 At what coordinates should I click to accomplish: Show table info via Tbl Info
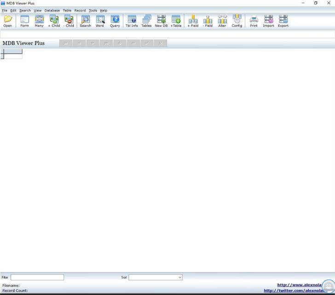(132, 21)
